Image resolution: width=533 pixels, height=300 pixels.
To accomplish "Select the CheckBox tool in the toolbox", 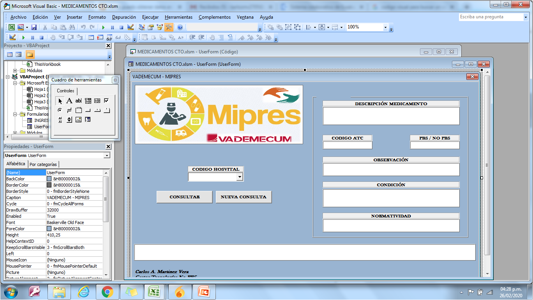I will (106, 101).
